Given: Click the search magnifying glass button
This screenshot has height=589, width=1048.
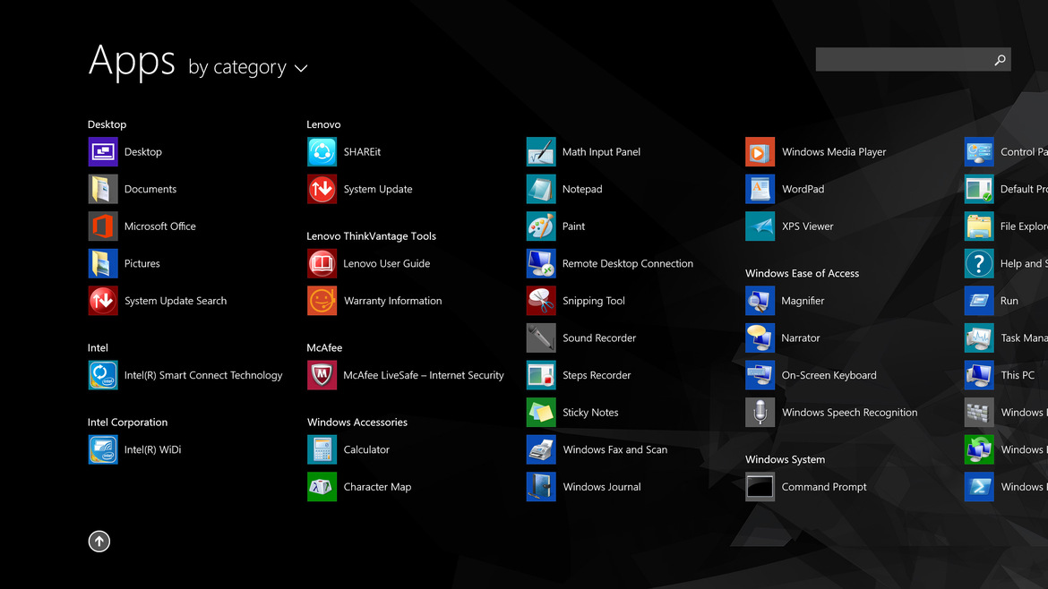Looking at the screenshot, I should 1000,59.
